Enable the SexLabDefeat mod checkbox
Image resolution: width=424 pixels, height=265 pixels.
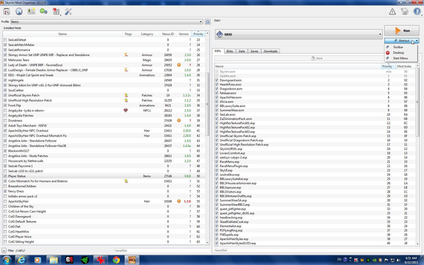pyautogui.click(x=5, y=40)
